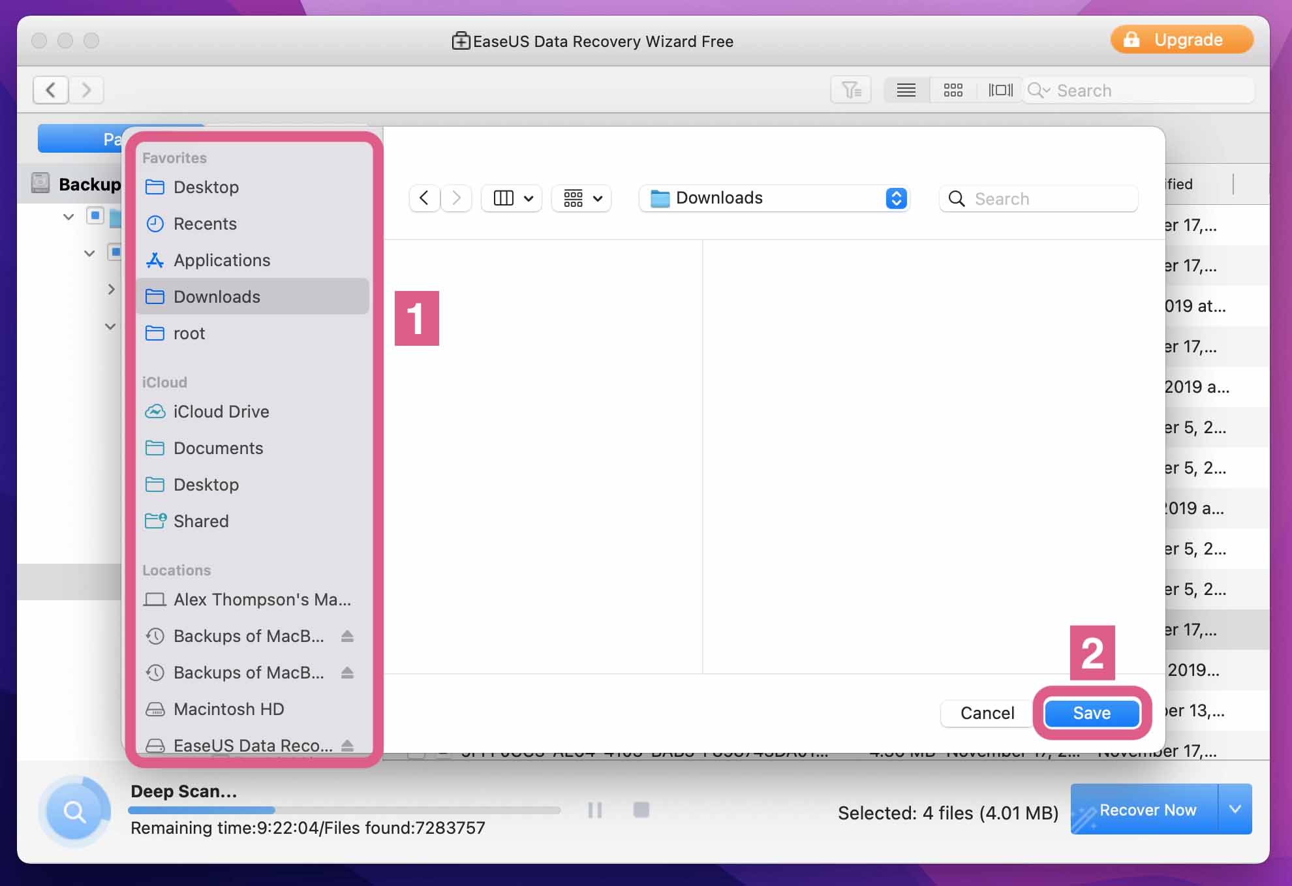Click the orange Upgrade button
Screen dimensions: 1292x886
(1181, 40)
